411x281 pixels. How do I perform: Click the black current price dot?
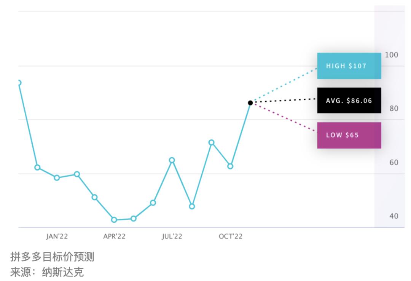[250, 103]
